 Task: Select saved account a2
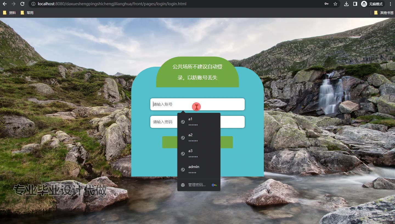(199, 138)
